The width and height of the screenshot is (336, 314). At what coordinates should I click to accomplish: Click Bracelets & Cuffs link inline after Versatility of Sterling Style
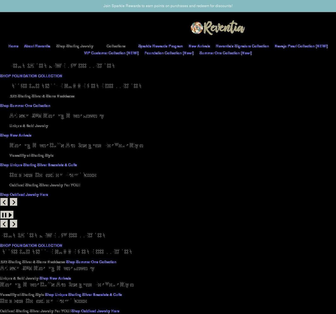point(83,295)
